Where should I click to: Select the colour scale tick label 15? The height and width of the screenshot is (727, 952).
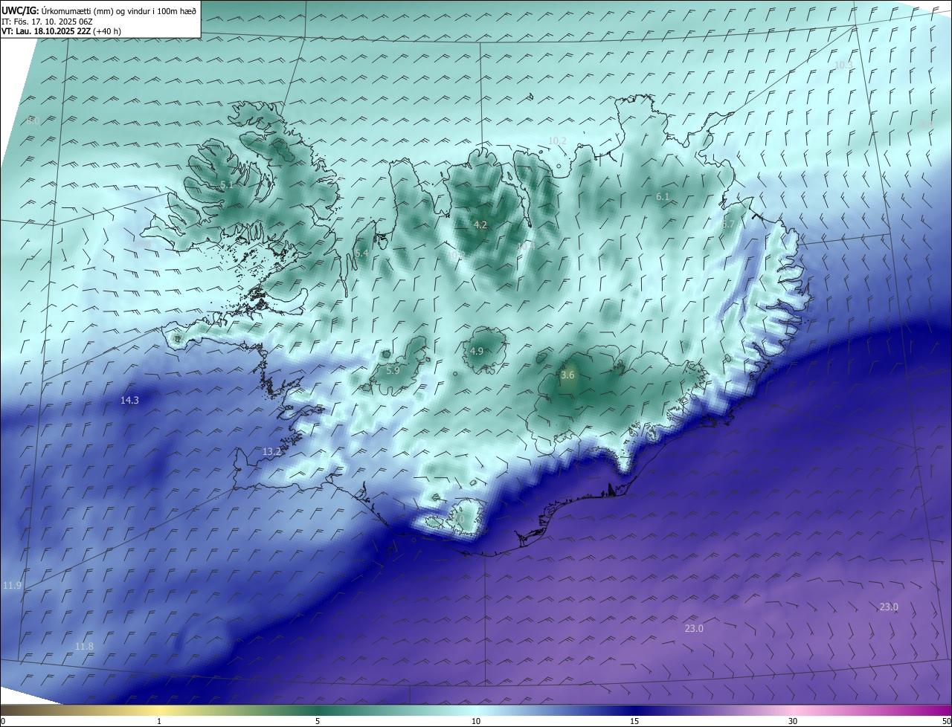click(x=634, y=722)
